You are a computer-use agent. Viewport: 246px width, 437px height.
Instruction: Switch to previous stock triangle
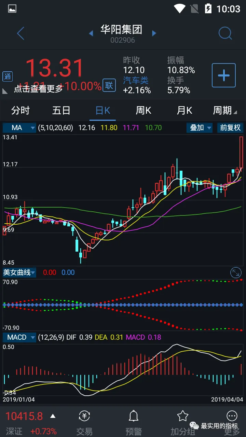tap(91, 33)
